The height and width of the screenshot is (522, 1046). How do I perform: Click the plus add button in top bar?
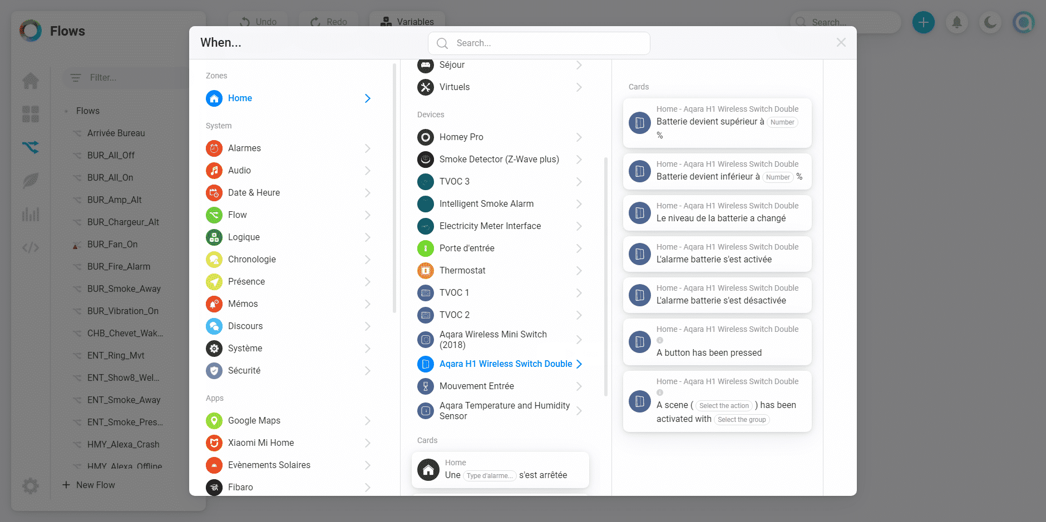[x=924, y=22]
